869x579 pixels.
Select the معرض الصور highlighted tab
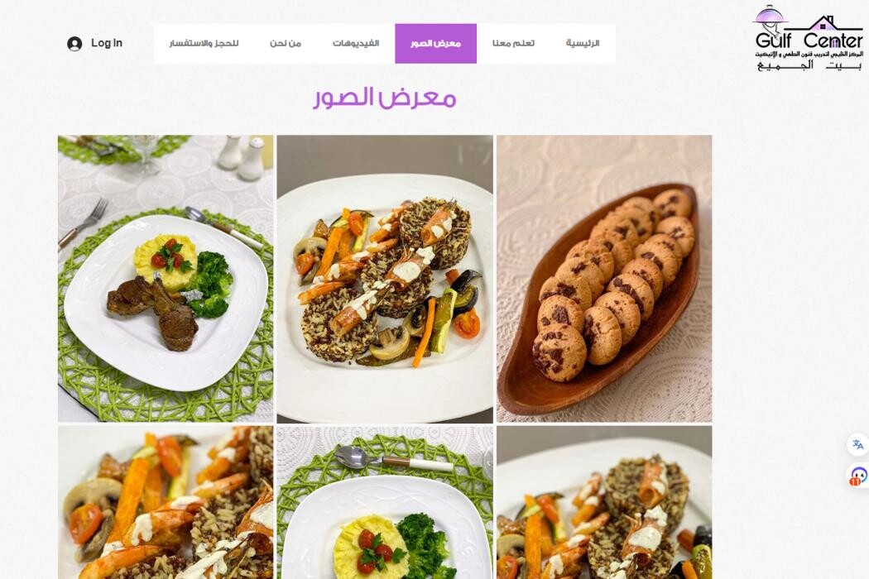[435, 43]
